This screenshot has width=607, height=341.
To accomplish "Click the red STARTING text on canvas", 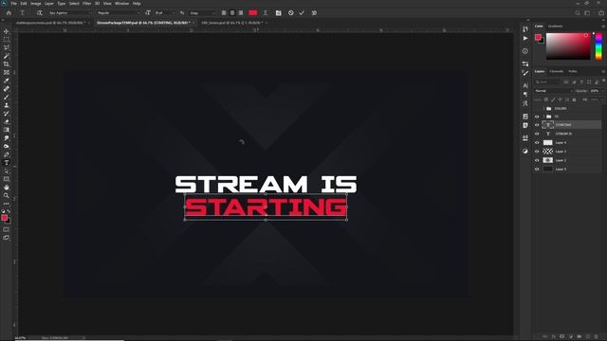I will click(266, 207).
